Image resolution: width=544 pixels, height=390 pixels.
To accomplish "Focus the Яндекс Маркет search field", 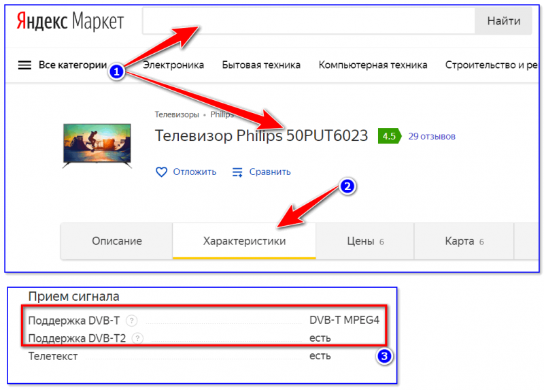I will pos(309,21).
